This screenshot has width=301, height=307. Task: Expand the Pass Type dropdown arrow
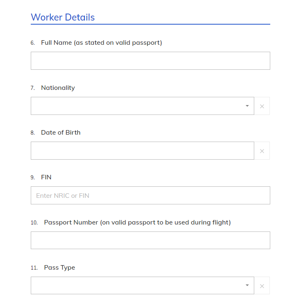[x=247, y=286]
